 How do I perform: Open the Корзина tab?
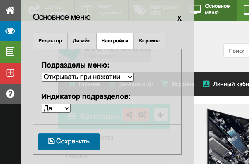[149, 41]
